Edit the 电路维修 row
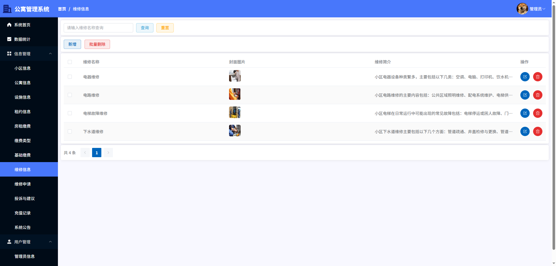This screenshot has height=266, width=556. click(525, 95)
